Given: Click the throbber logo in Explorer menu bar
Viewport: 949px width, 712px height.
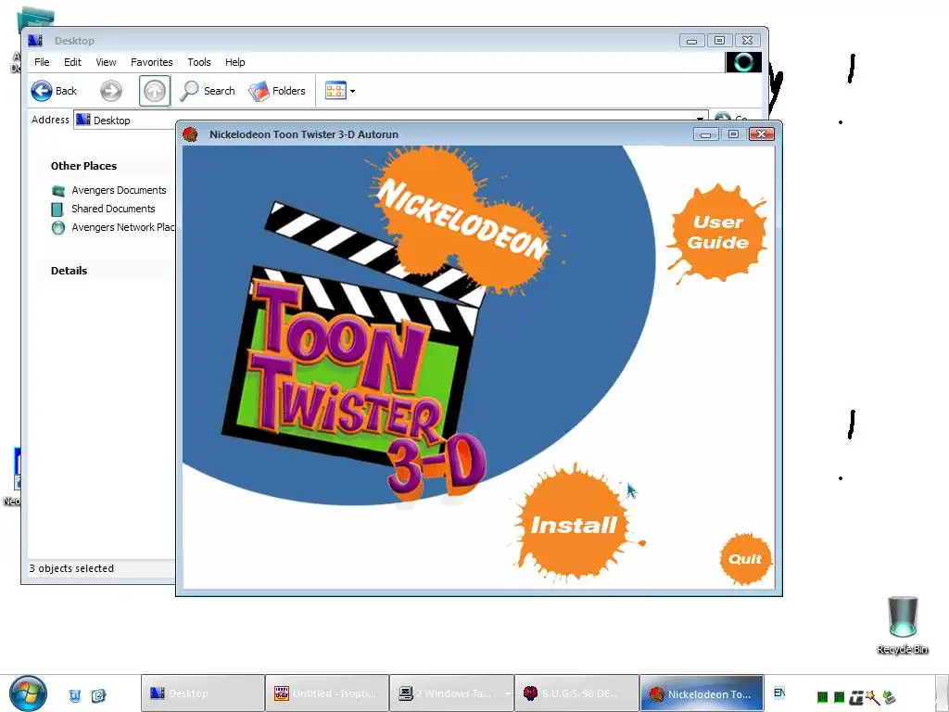Looking at the screenshot, I should coord(743,62).
